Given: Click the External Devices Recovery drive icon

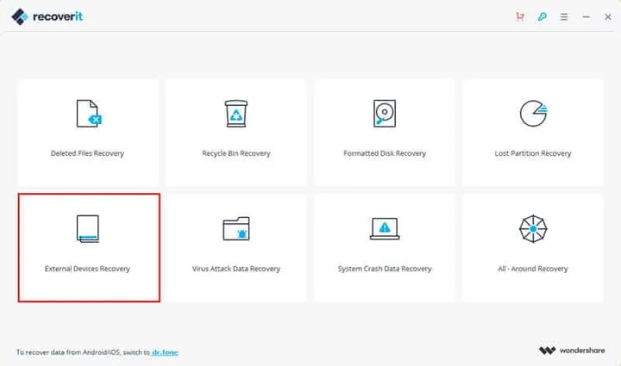Looking at the screenshot, I should [87, 228].
